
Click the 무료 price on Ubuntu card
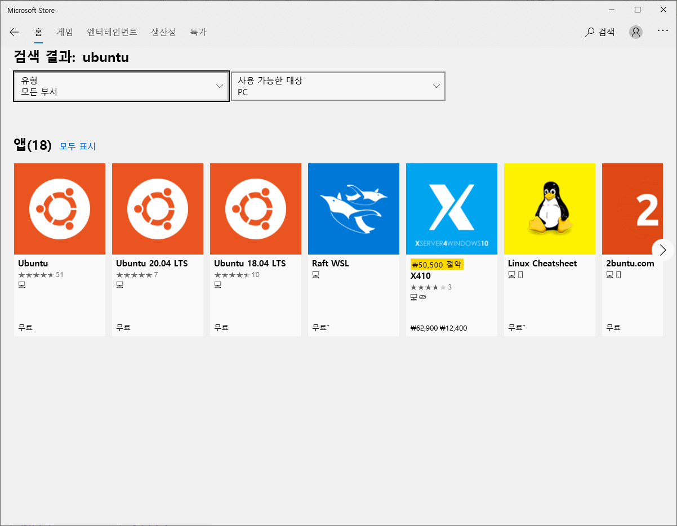25,327
